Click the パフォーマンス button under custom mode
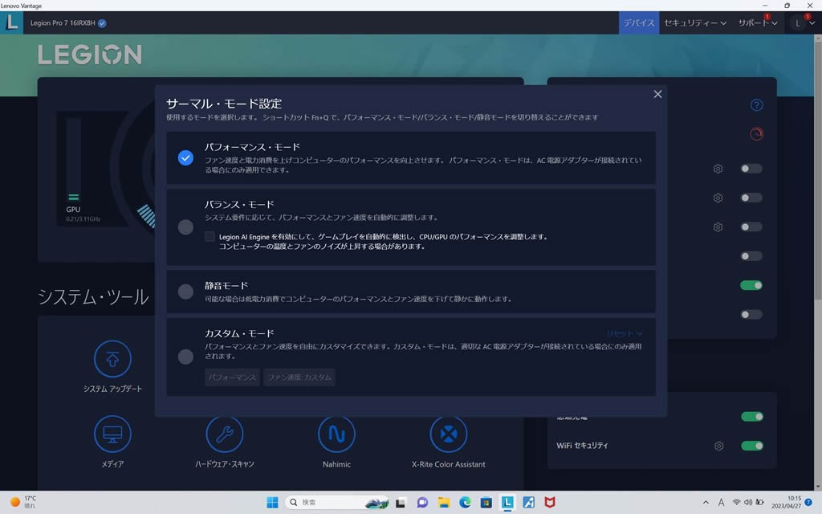Viewport: 822px width, 514px height. tap(232, 377)
